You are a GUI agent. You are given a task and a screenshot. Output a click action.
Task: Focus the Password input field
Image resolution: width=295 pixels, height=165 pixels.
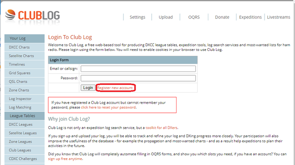[x=138, y=78]
